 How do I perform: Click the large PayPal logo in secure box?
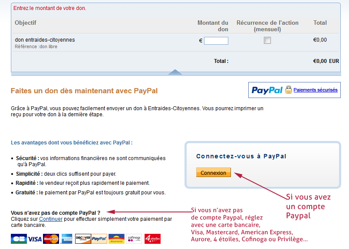coord(267,90)
